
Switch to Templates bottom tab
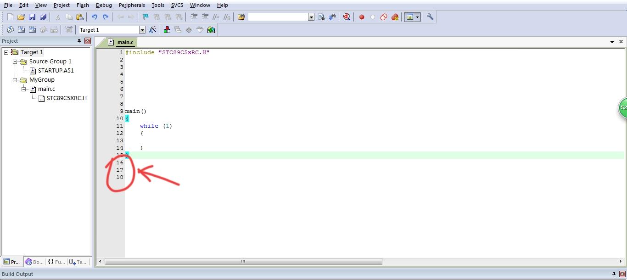click(78, 262)
